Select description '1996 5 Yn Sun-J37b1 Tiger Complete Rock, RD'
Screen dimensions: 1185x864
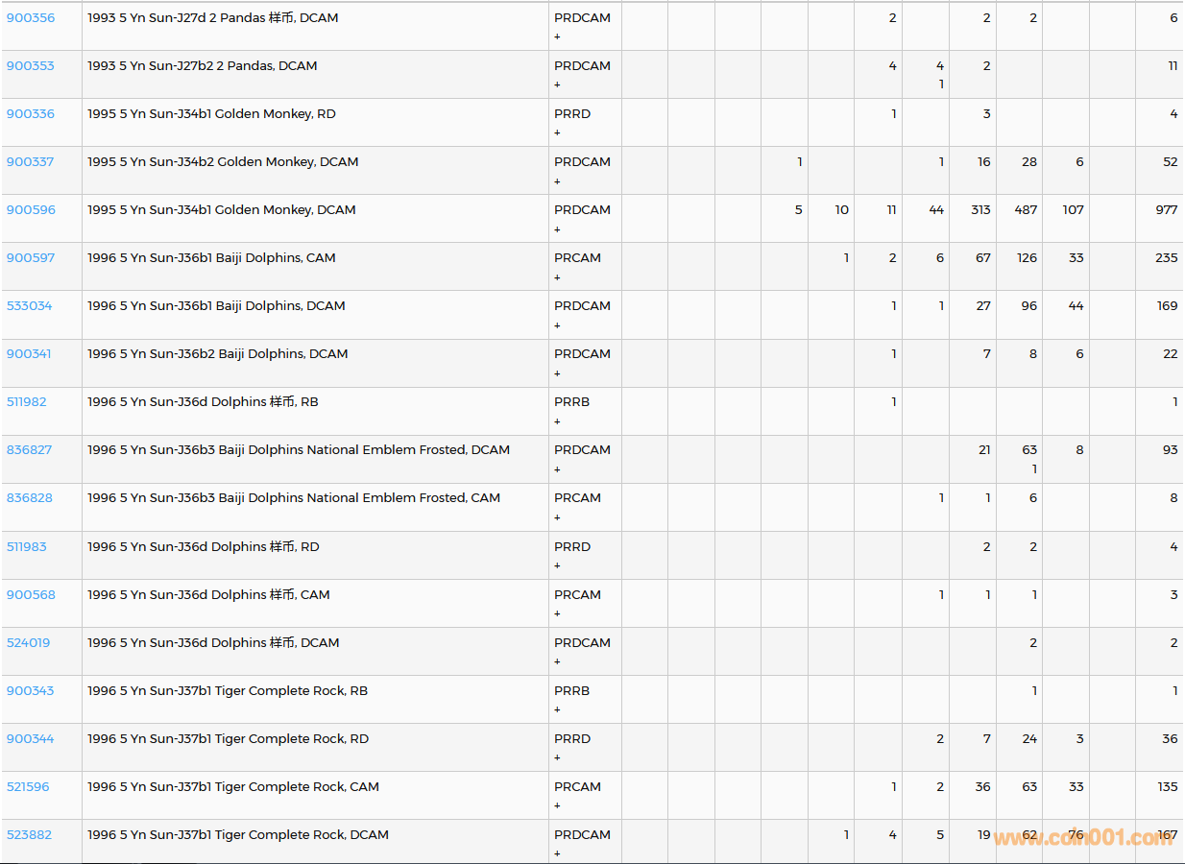(x=228, y=739)
